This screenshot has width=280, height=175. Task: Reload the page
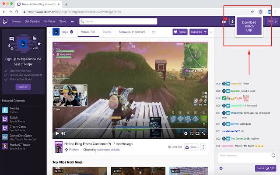click(x=17, y=12)
